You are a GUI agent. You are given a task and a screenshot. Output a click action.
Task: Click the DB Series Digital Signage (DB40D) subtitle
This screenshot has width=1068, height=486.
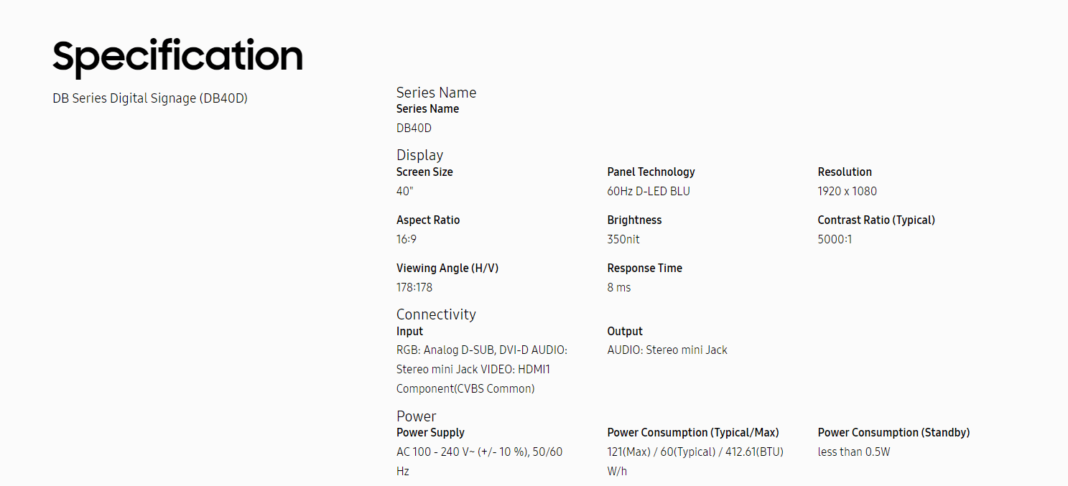[x=150, y=98]
